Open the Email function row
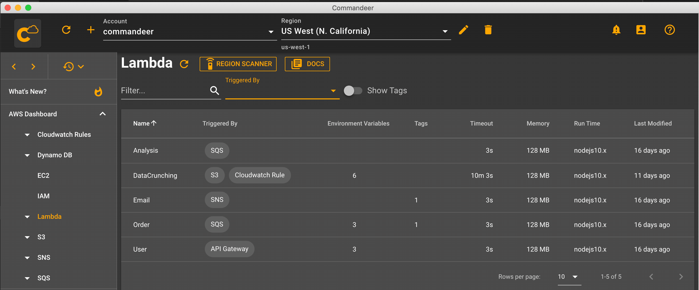Image resolution: width=699 pixels, height=290 pixels. click(407, 200)
